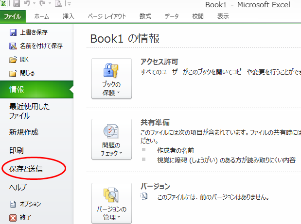Click the 作成者の名前 list item
301x224 pixels.
(175, 150)
